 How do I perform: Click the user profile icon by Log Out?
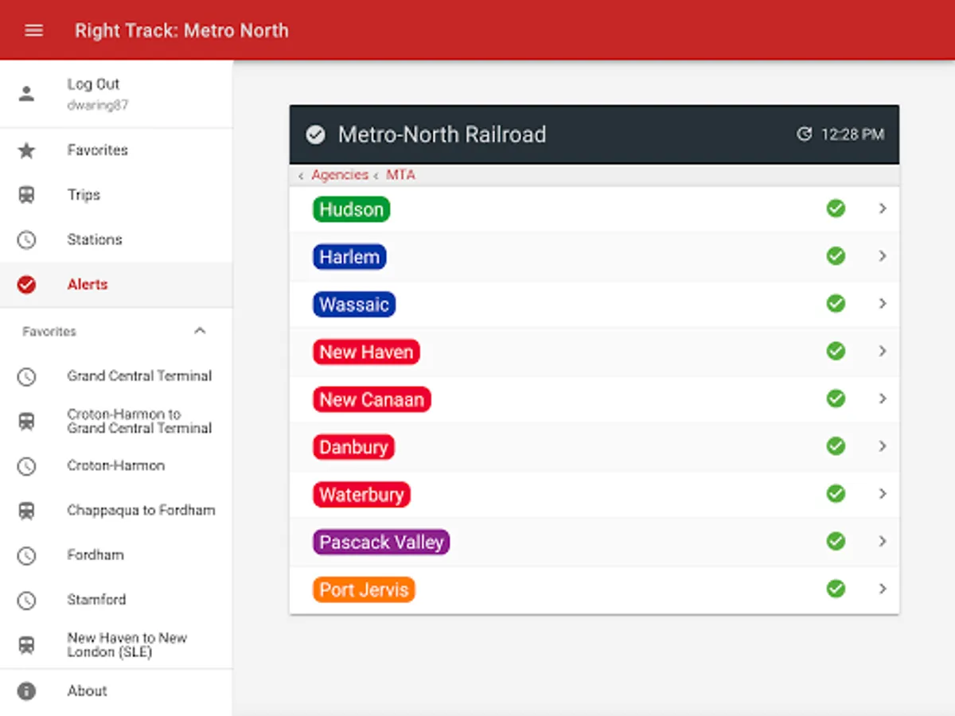pyautogui.click(x=27, y=94)
